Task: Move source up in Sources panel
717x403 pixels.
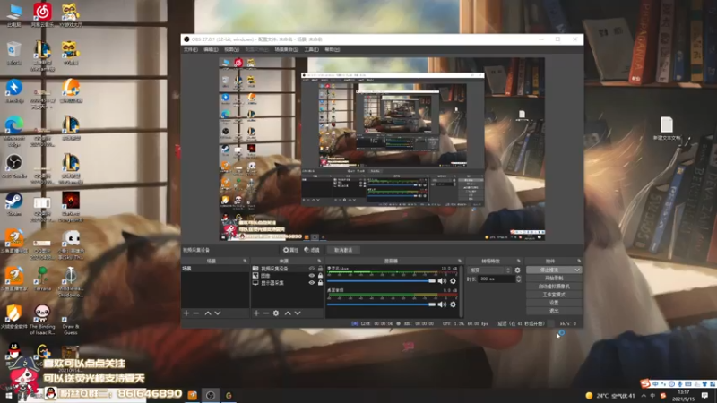Action: click(288, 313)
